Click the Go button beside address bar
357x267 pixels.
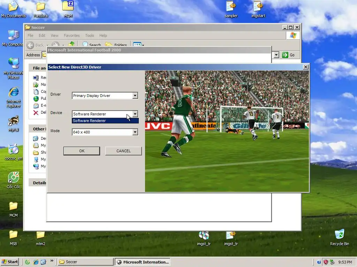click(288, 55)
